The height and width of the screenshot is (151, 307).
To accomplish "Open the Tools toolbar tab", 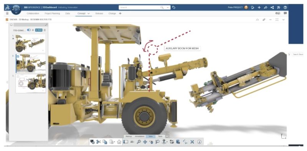I will (x=160, y=136).
